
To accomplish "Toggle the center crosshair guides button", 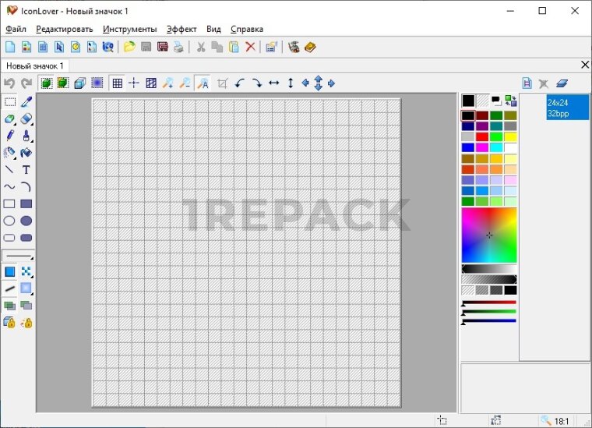I will 133,83.
